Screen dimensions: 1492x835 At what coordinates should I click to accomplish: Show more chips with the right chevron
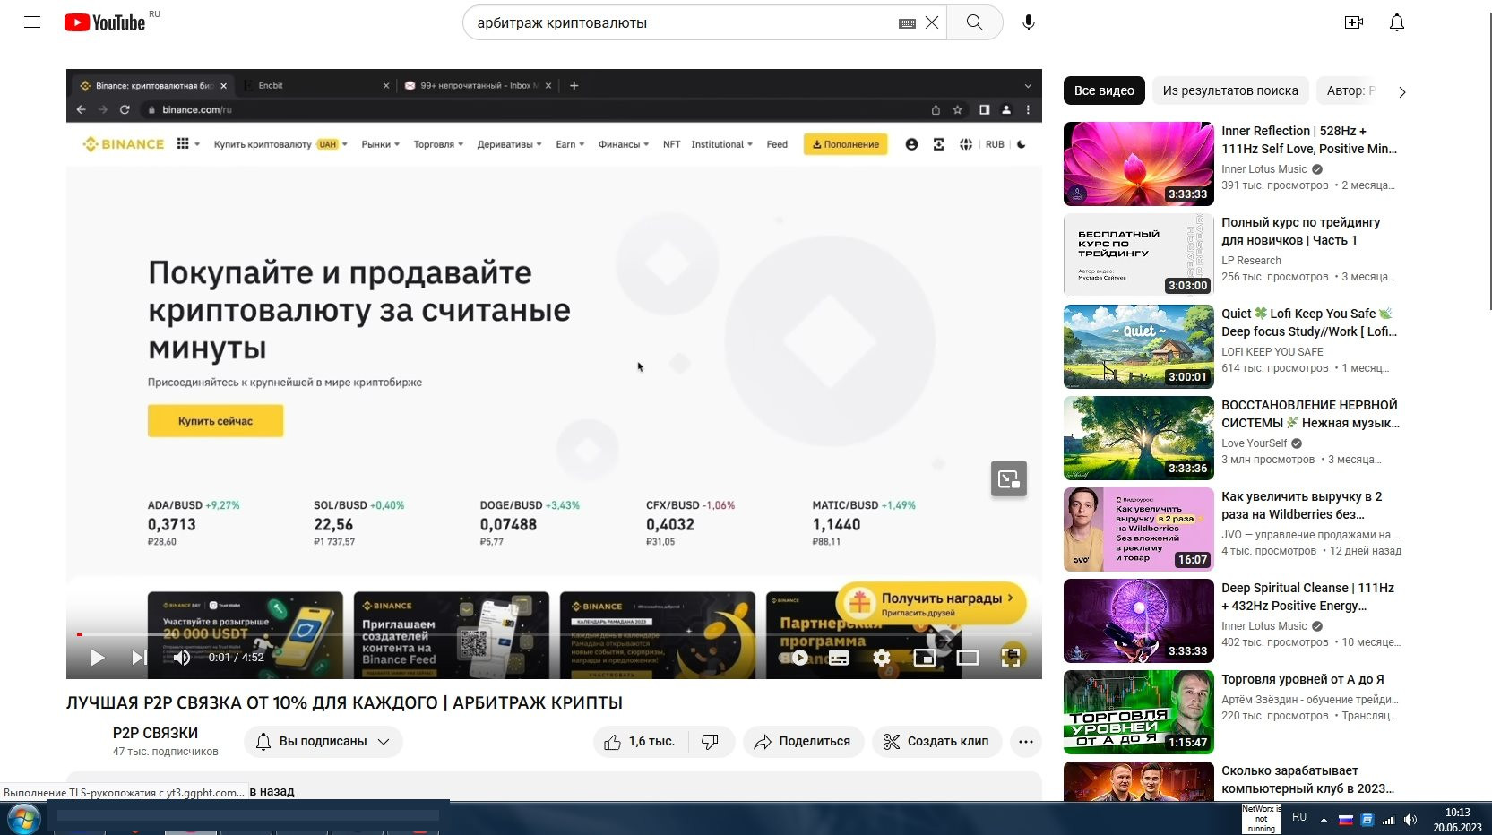1402,91
